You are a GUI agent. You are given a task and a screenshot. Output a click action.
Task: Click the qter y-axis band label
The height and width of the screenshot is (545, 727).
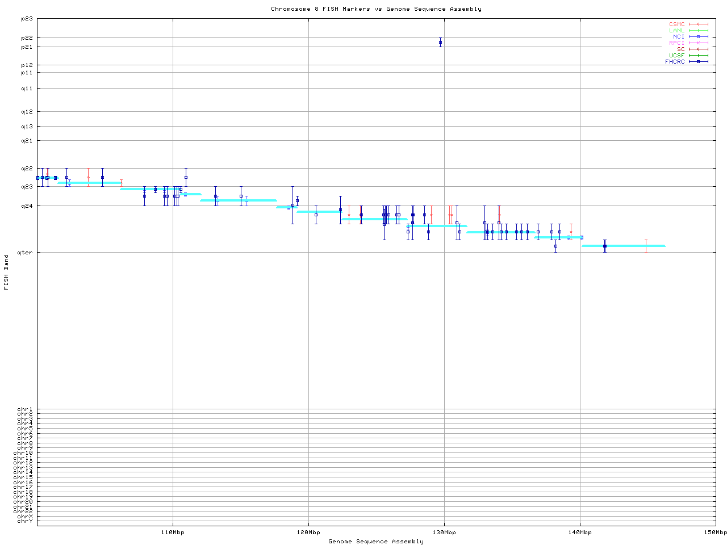tap(24, 252)
